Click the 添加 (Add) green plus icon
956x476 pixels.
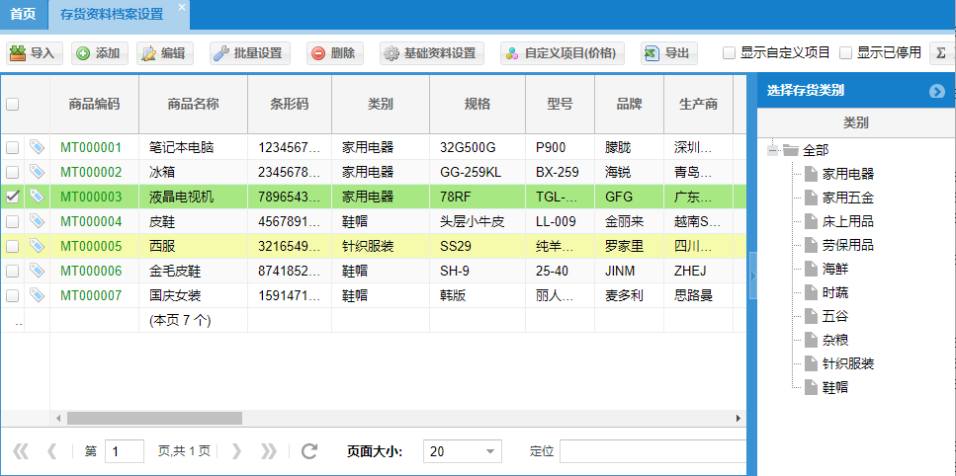(83, 53)
